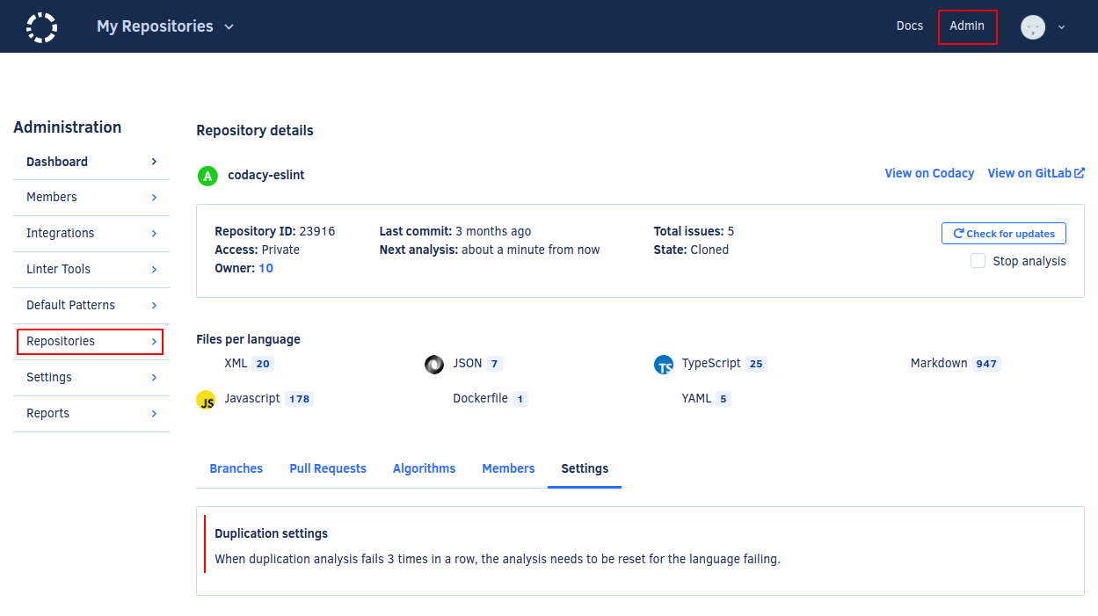This screenshot has width=1098, height=616.
Task: Click the owner ID 10 link
Action: coord(265,268)
